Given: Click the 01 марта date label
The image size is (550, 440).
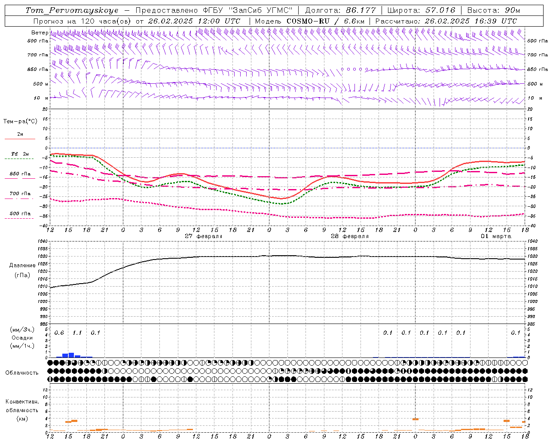Looking at the screenshot, I should tap(496, 236).
